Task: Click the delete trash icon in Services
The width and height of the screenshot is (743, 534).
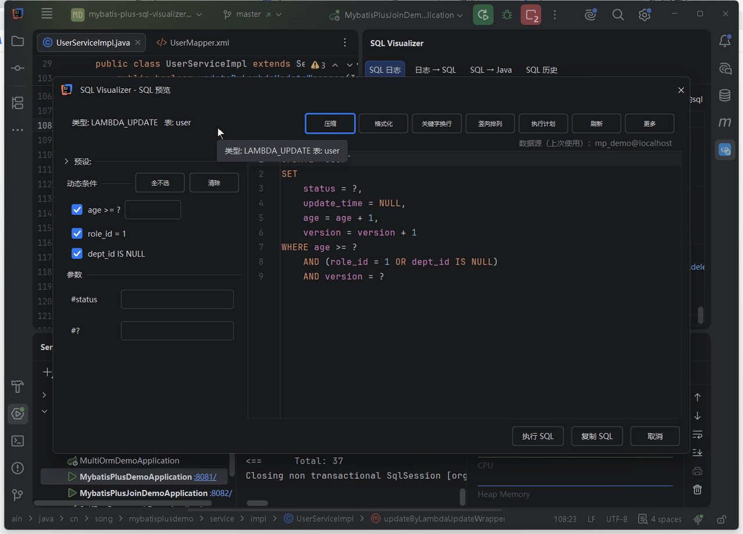Action: point(698,490)
